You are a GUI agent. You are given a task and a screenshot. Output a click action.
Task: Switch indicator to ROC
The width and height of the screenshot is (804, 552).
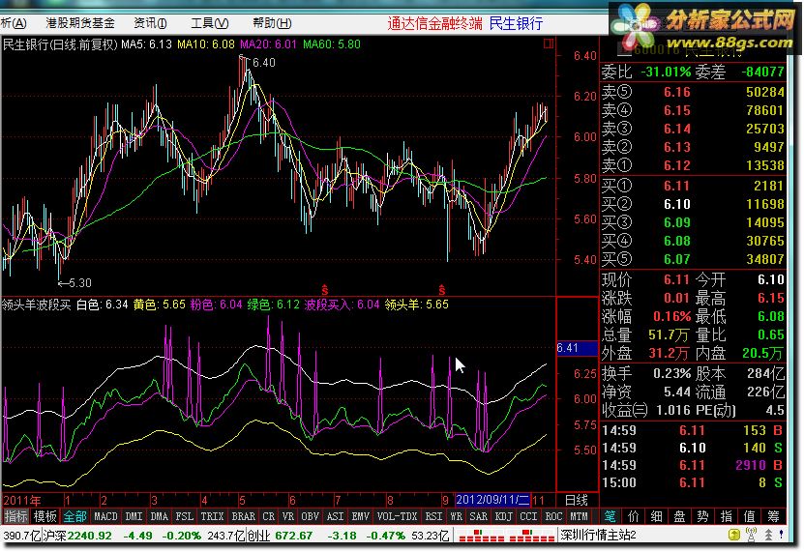[x=553, y=516]
